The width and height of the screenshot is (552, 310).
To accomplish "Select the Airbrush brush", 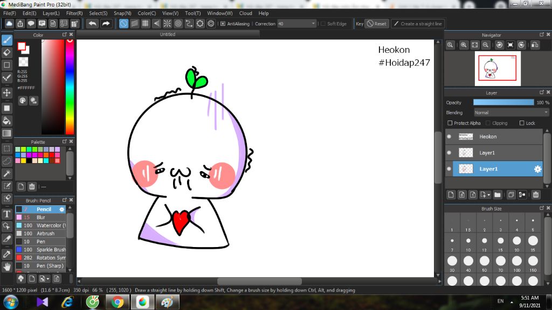I will coord(40,234).
